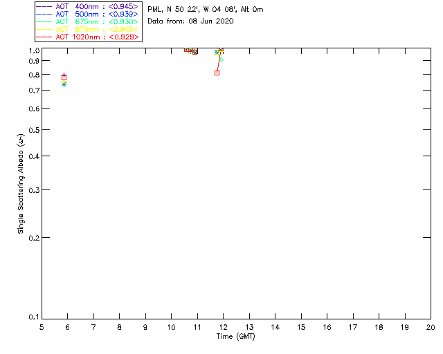This screenshot has height=354, width=443.
Task: Select the AOT 870nm yellow legend entry
Action: coord(88,29)
